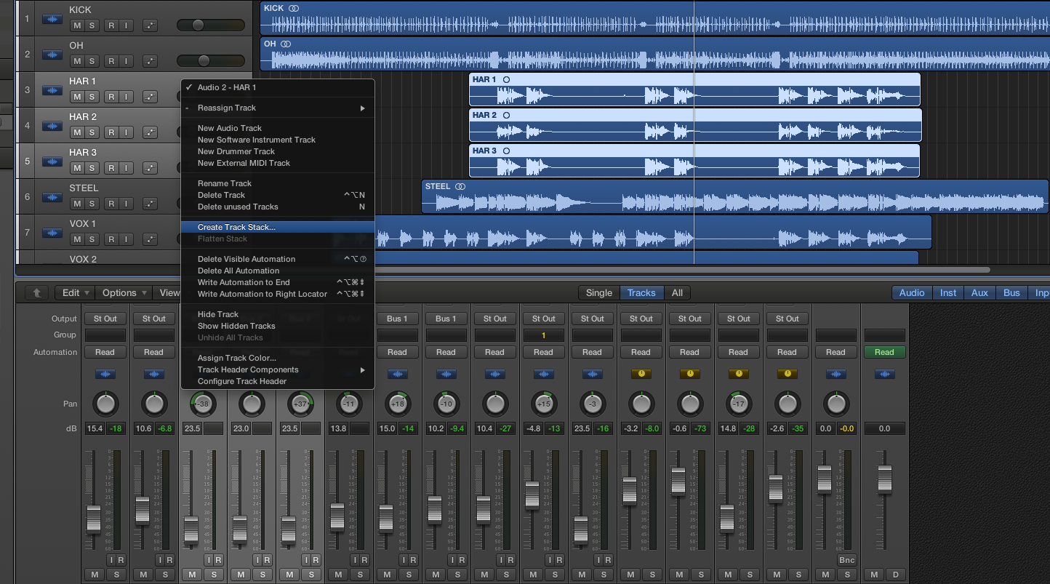The height and width of the screenshot is (584, 1050).
Task: Click the Bnc bounce button
Action: pos(846,560)
